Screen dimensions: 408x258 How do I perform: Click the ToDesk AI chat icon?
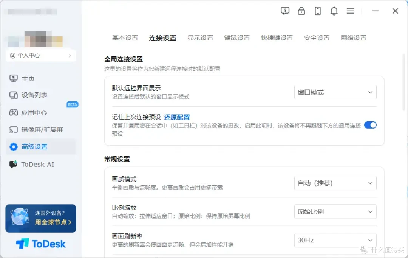pos(13,164)
